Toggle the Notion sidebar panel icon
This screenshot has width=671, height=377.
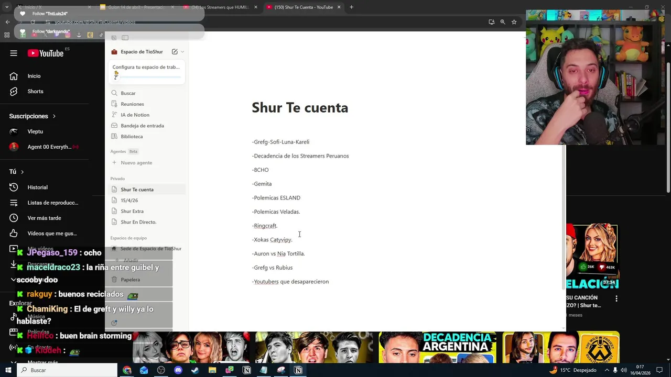pos(125,38)
